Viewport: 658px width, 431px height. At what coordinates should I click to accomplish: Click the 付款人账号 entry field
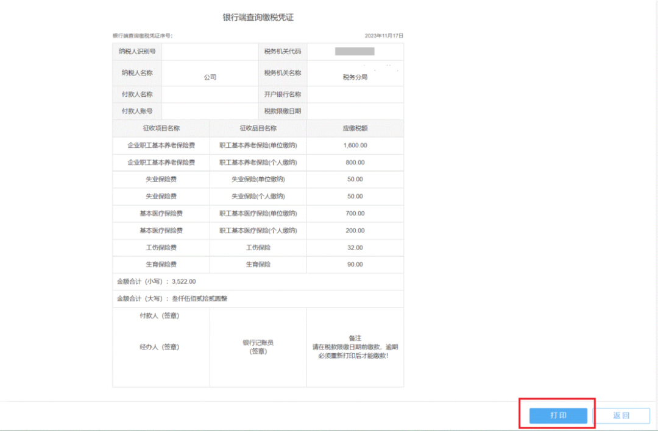[x=210, y=111]
